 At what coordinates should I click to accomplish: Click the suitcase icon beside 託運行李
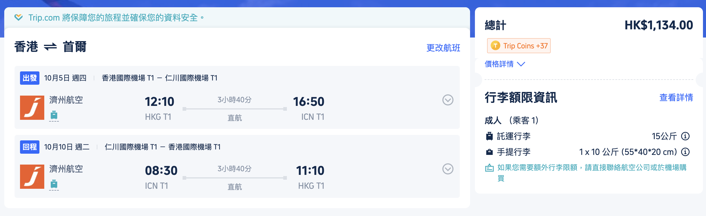coord(489,136)
